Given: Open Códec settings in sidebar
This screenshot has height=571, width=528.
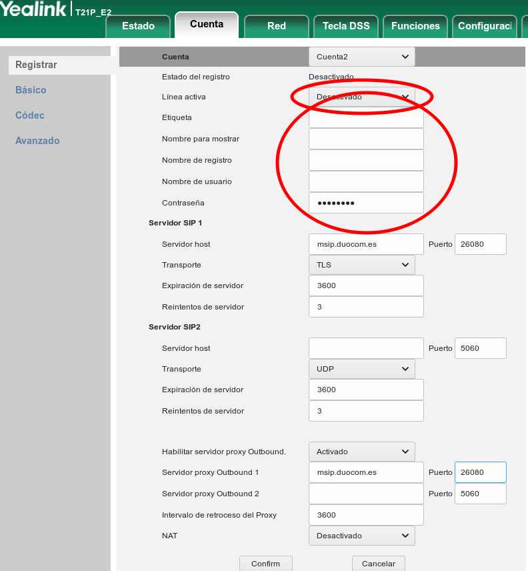Looking at the screenshot, I should pos(30,115).
